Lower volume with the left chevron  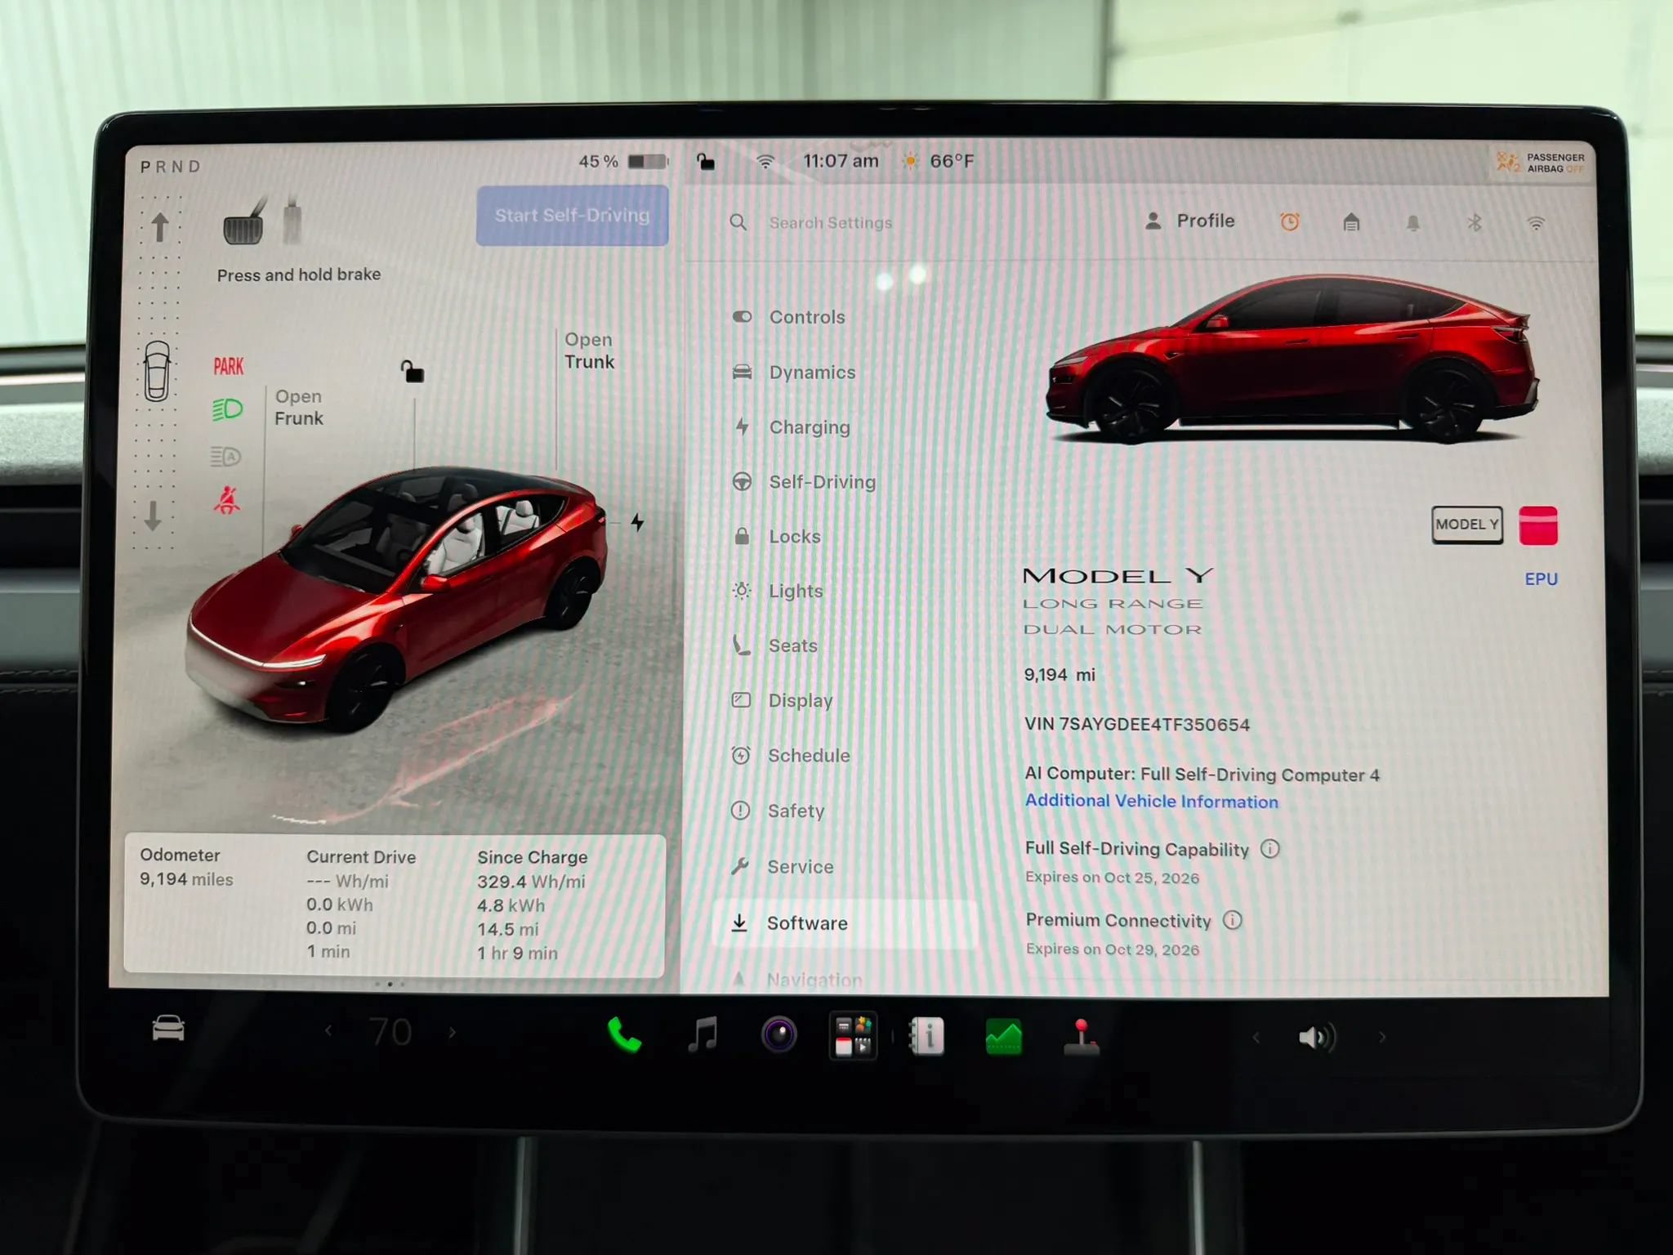(x=1256, y=1038)
